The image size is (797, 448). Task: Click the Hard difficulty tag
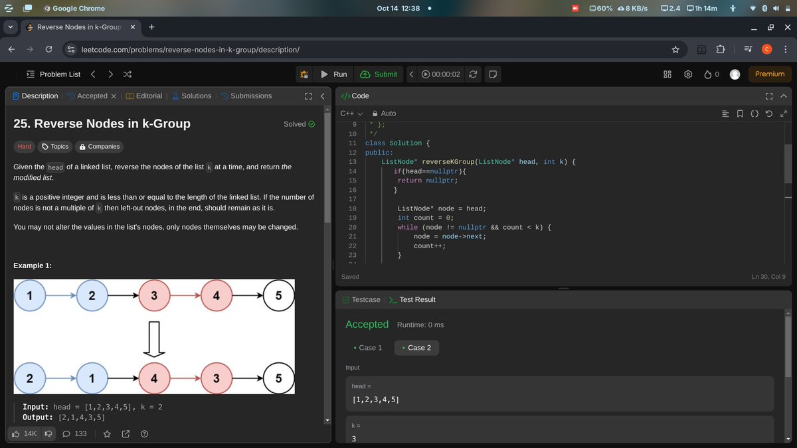(x=25, y=147)
